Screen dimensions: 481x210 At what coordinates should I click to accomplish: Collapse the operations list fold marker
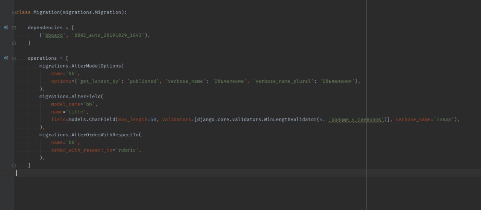coord(14,58)
